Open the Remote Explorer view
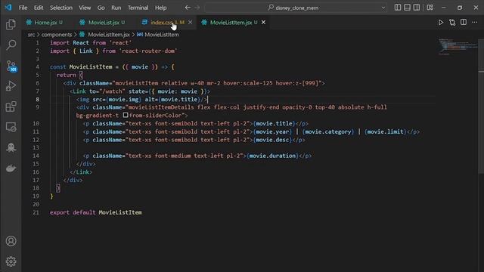Image resolution: width=484 pixels, height=272 pixels. click(x=11, y=127)
